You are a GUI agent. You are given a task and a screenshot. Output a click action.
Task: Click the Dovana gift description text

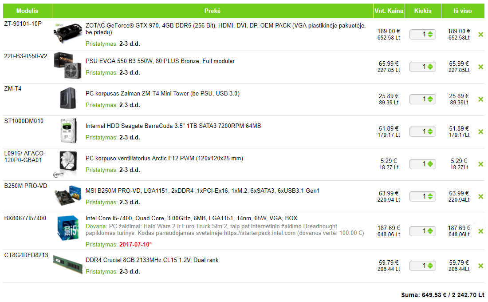tap(225, 230)
